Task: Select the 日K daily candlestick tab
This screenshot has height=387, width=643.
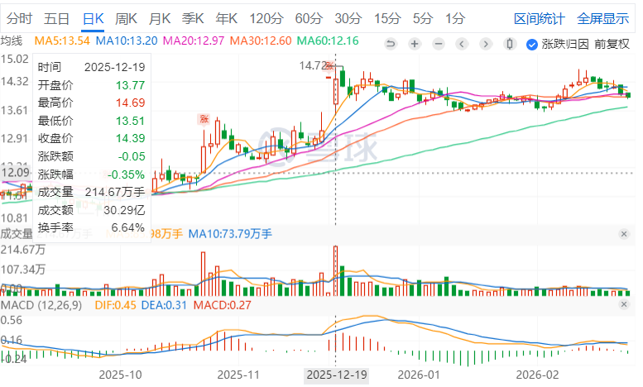Action: click(x=93, y=18)
